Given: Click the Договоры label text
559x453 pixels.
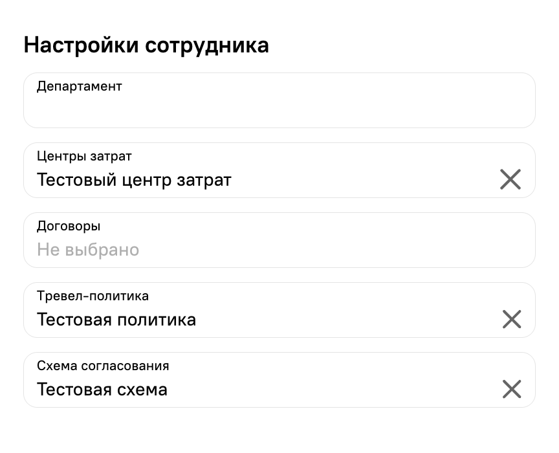Looking at the screenshot, I should click(69, 226).
